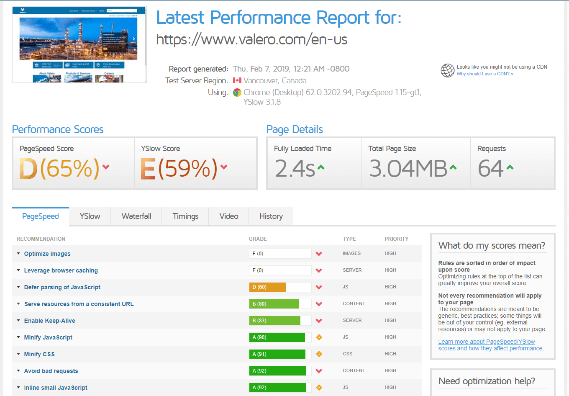
Task: Click orange diamond icon for Inline small JavaScript
Action: [319, 388]
